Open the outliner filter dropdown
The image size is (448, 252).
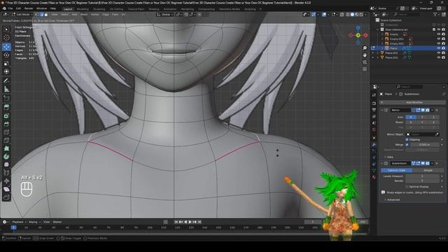437,14
